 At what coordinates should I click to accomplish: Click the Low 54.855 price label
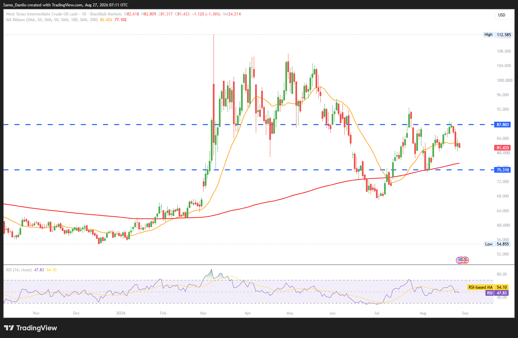pyautogui.click(x=497, y=244)
